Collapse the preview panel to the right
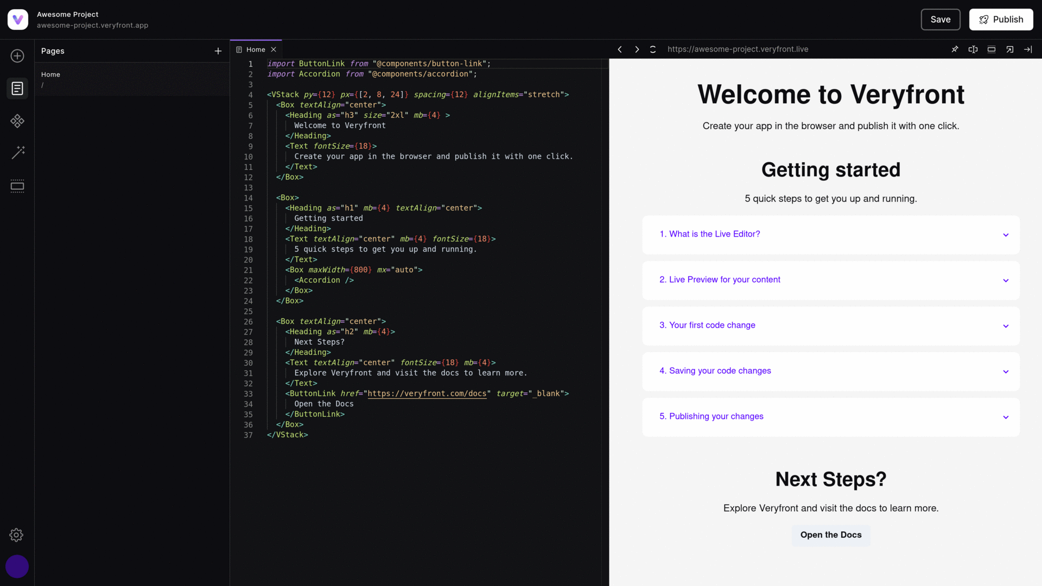 tap(1028, 49)
